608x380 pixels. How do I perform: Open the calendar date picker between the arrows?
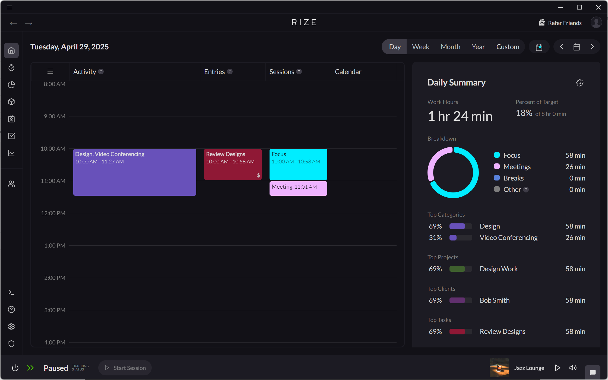pos(577,47)
